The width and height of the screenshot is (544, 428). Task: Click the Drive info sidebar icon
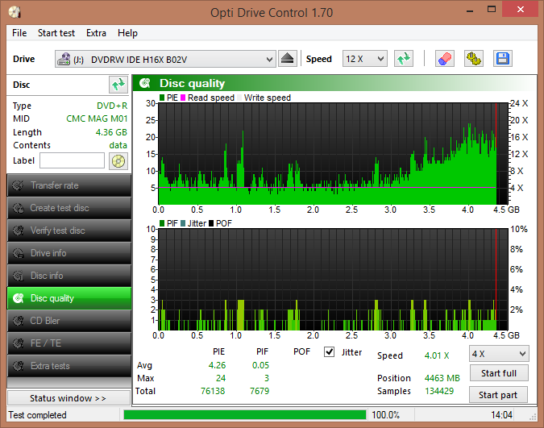tap(18, 253)
